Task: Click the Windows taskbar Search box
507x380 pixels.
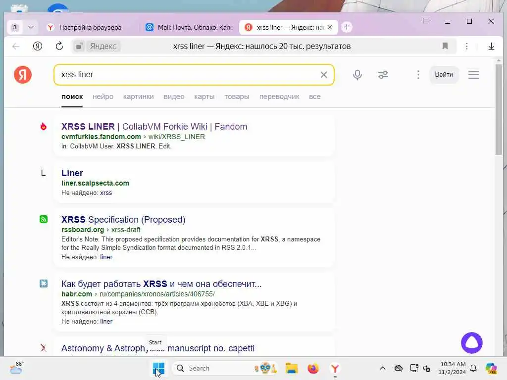Action: [225, 368]
